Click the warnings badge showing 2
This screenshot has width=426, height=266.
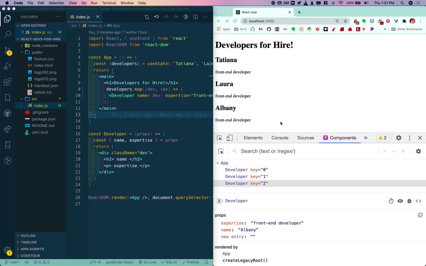(x=382, y=138)
